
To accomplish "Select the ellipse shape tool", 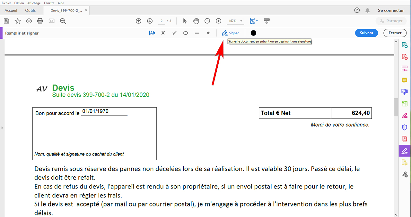I will click(x=186, y=33).
